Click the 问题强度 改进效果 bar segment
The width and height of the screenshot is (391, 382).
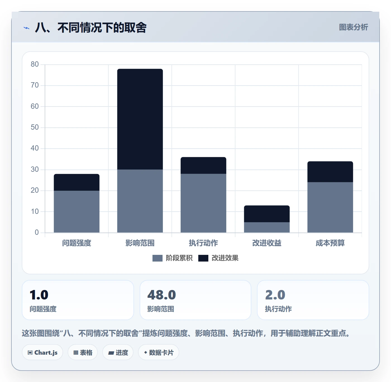click(77, 182)
